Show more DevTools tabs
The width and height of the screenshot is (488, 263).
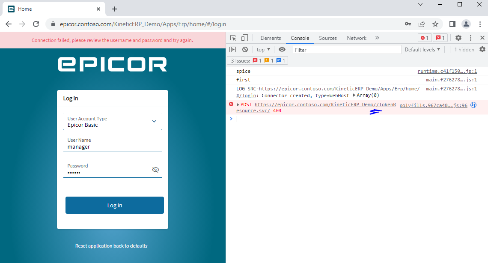click(377, 38)
